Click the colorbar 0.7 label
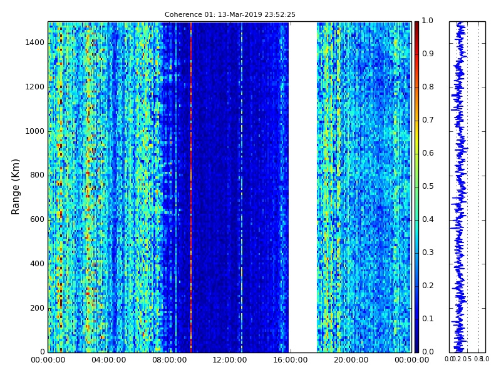This screenshot has width=501, height=375. [428, 120]
